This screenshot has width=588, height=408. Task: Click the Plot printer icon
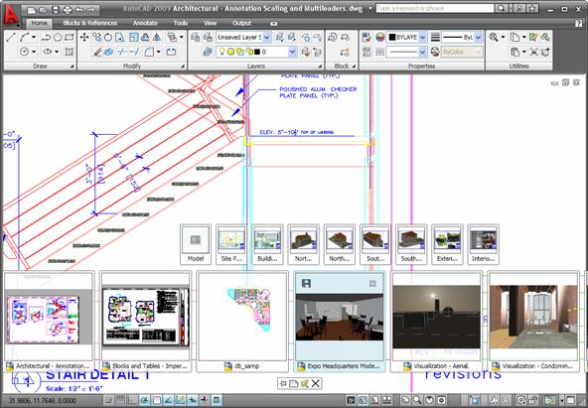tap(68, 10)
